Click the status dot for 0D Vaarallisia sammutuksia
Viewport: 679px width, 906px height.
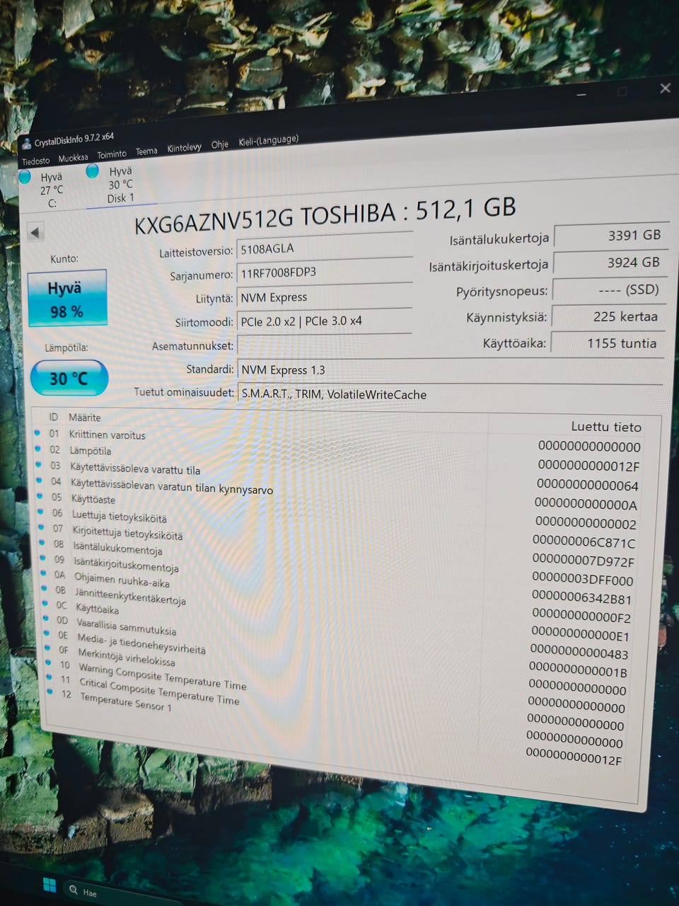pyautogui.click(x=46, y=619)
